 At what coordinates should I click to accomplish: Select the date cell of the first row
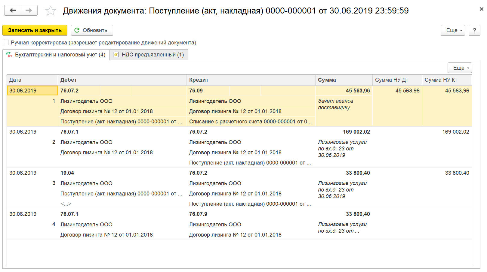(32, 91)
